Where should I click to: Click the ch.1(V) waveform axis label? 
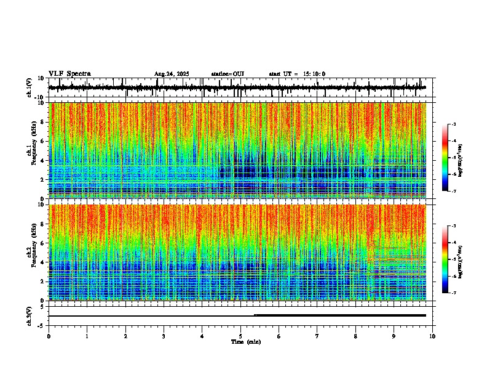pos(30,87)
